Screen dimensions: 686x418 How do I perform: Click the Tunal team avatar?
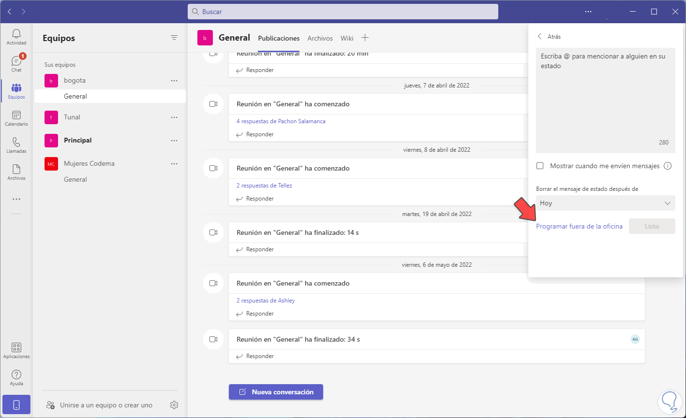[51, 117]
